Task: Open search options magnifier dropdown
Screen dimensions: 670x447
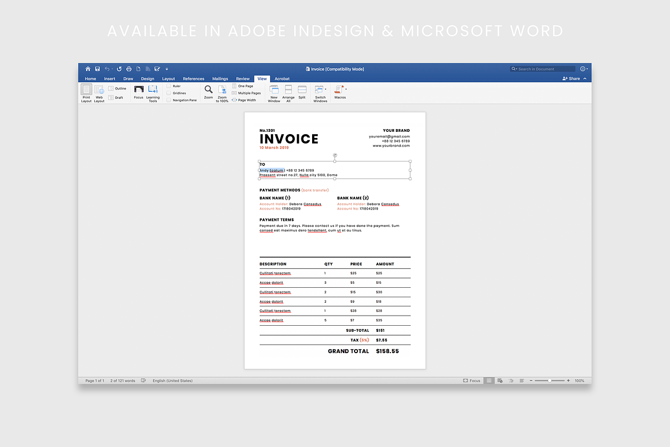Action: 515,69
